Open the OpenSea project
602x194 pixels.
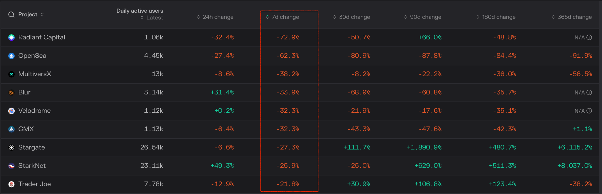32,56
